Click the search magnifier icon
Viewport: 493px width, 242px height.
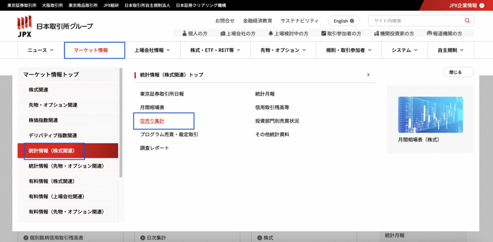[x=467, y=21]
